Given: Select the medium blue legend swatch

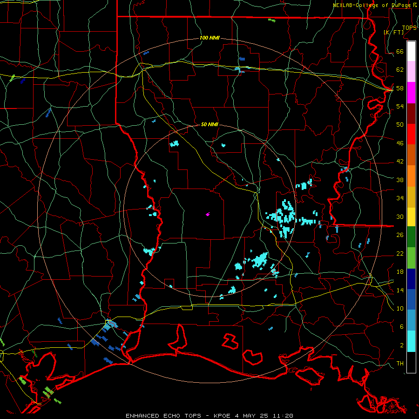Looking at the screenshot, I should (411, 299).
